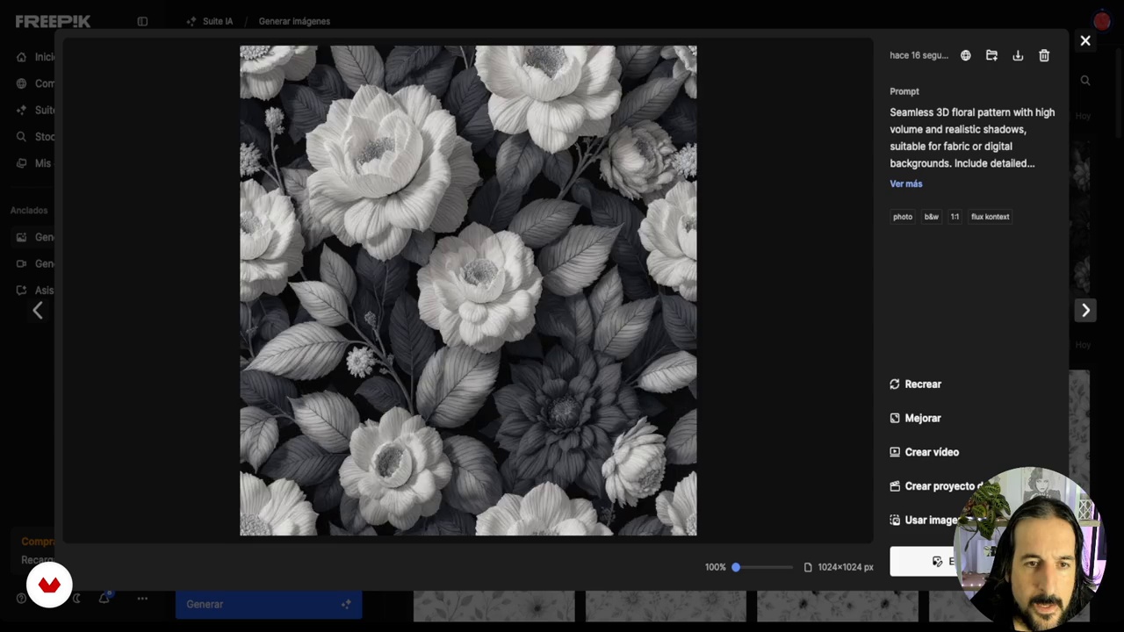Adjust the 100% zoom slider handle
Viewport: 1124px width, 632px height.
pos(736,567)
